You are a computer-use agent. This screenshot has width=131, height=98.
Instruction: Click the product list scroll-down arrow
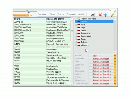pos(72,84)
